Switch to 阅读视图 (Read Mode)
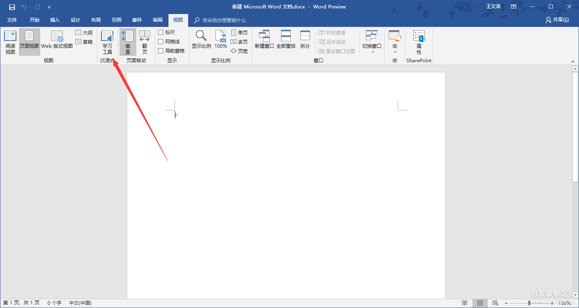 [10, 43]
